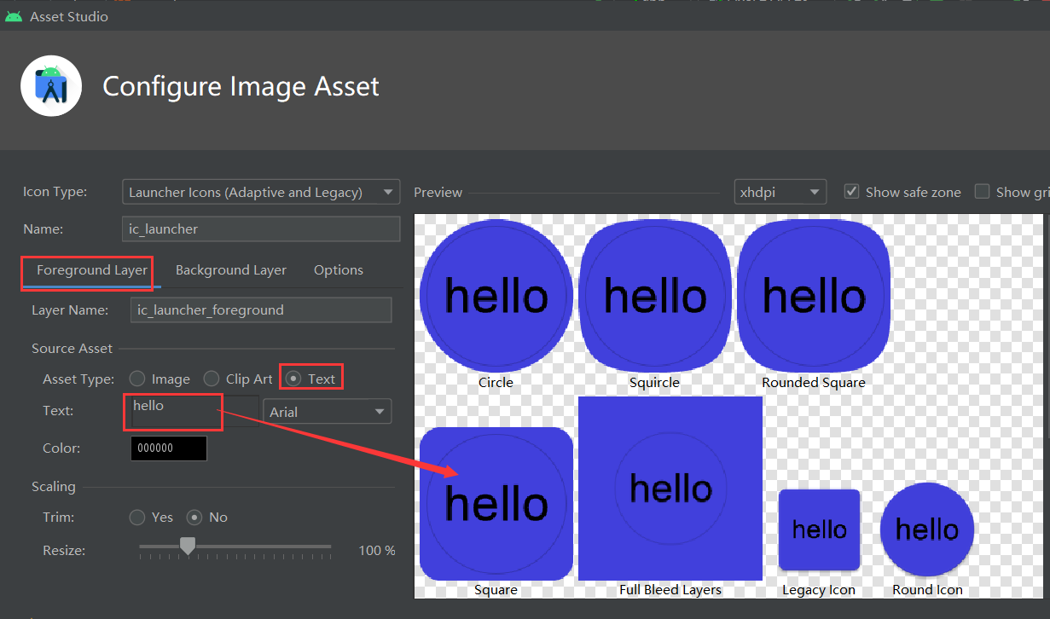Screen dimensions: 1050x619
Task: Click the Asset Studio window title
Action: click(69, 16)
